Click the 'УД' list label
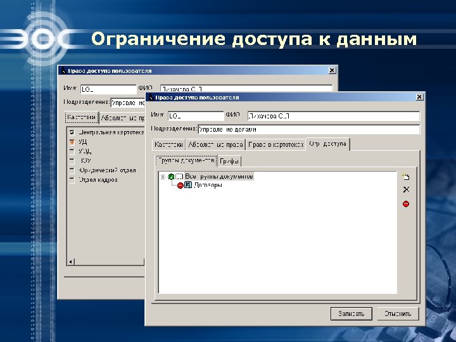 82,142
